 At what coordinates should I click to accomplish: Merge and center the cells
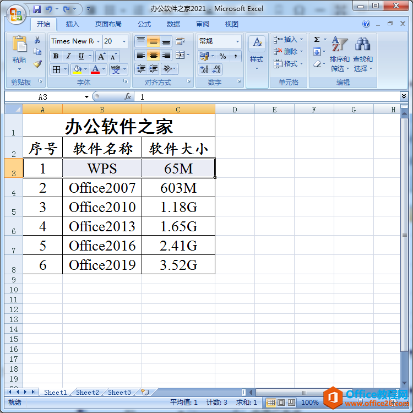click(180, 55)
